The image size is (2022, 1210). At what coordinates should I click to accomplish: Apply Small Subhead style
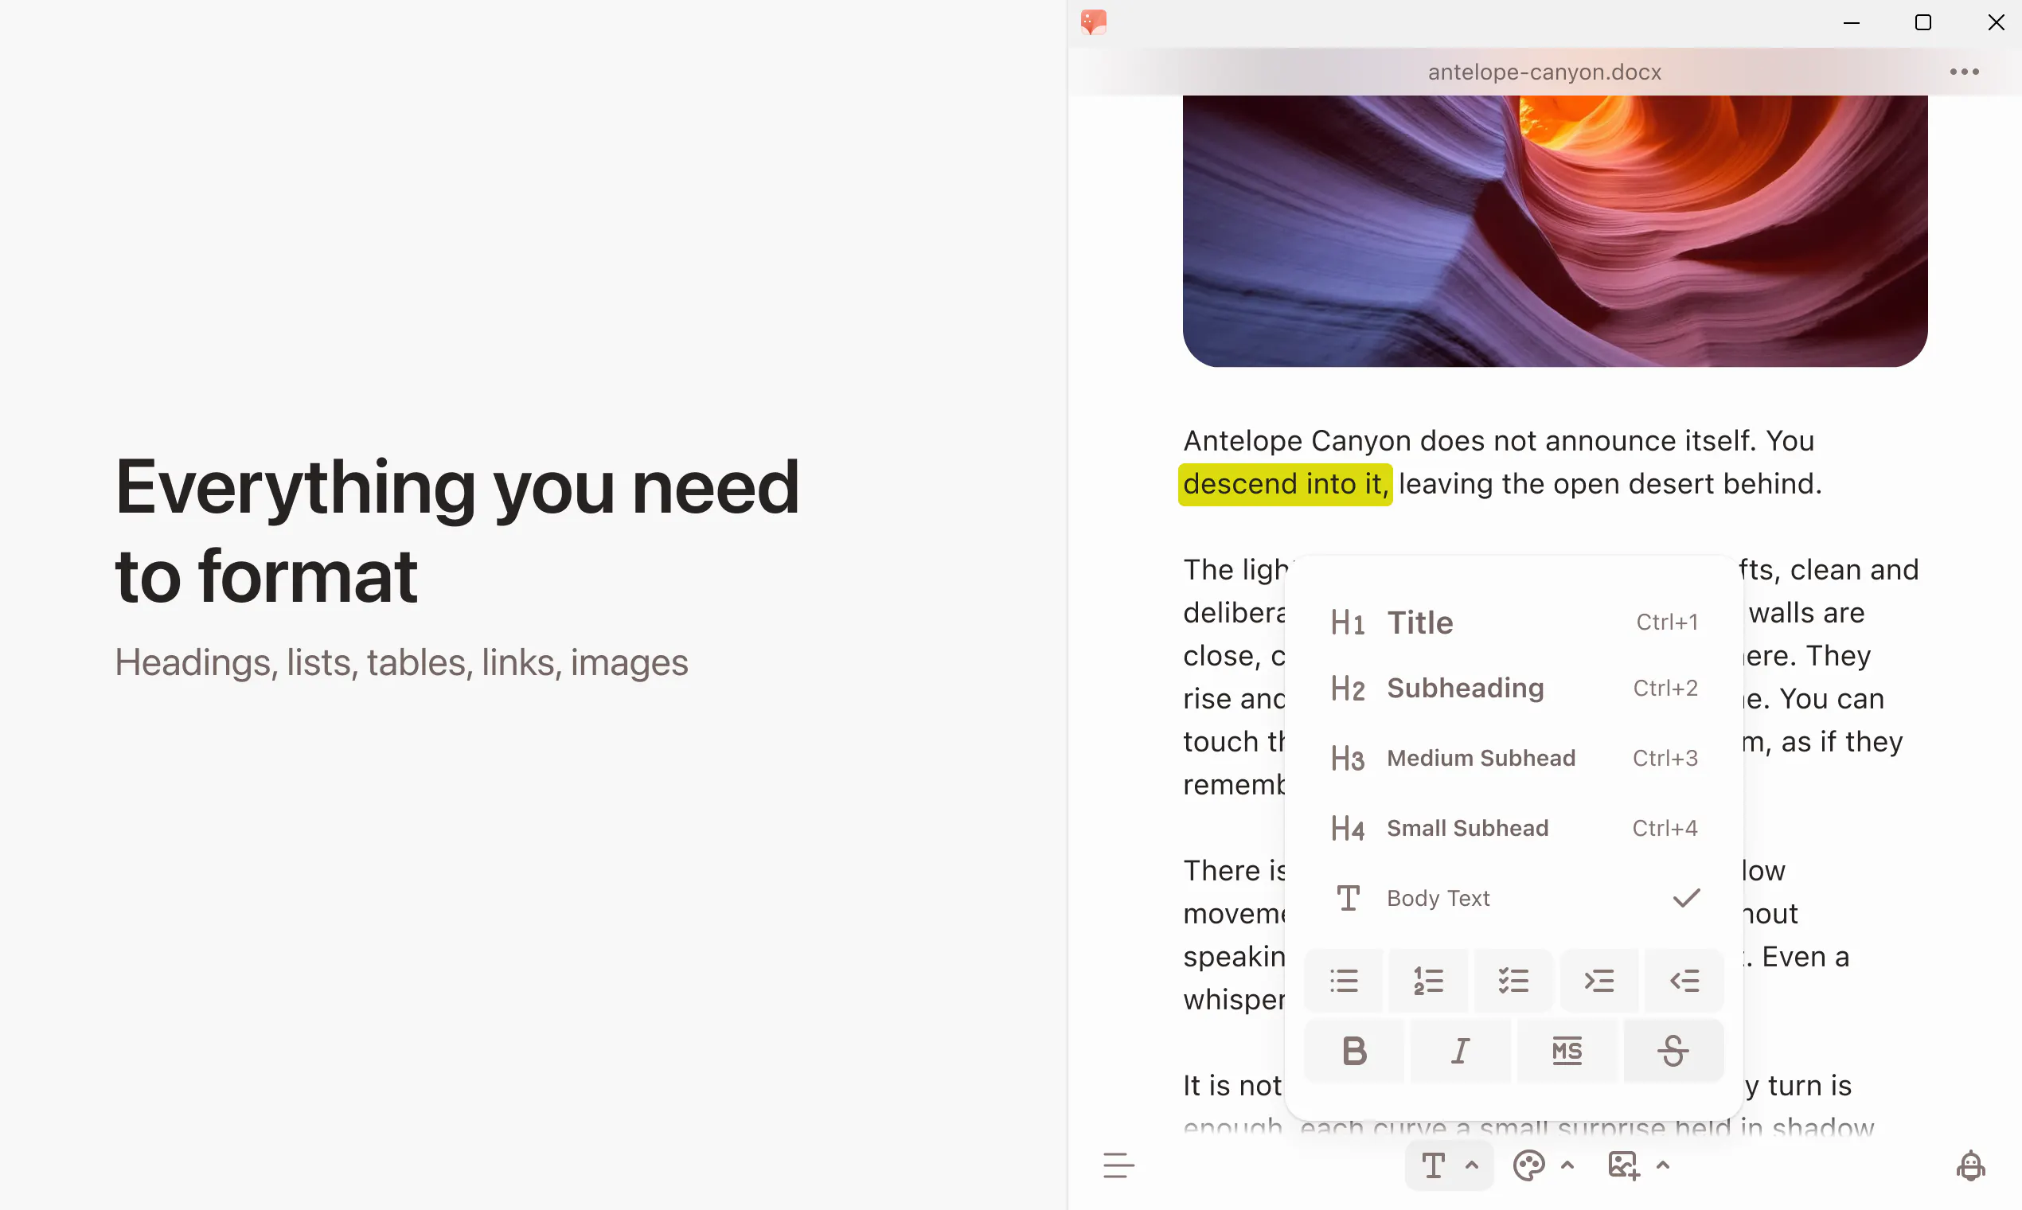1513,829
